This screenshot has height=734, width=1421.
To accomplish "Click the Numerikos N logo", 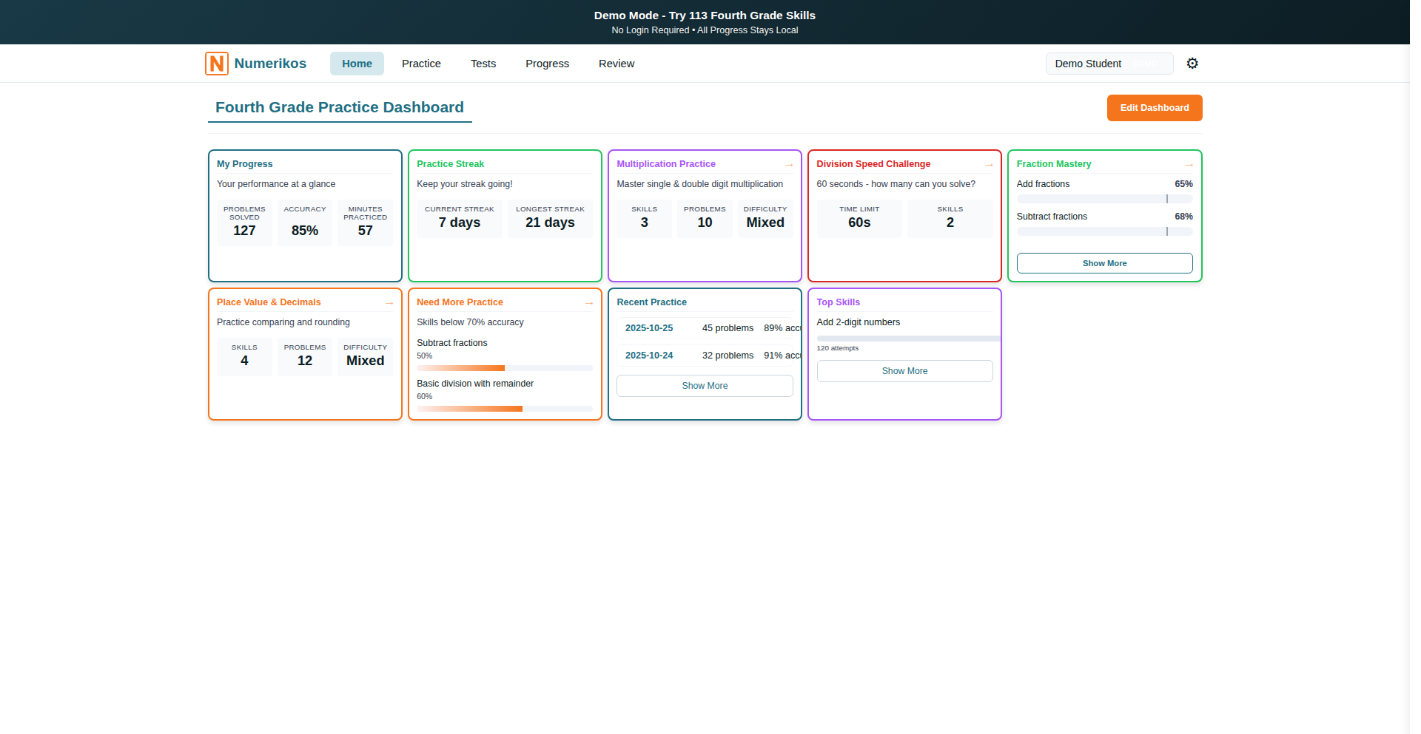I will pyautogui.click(x=216, y=64).
